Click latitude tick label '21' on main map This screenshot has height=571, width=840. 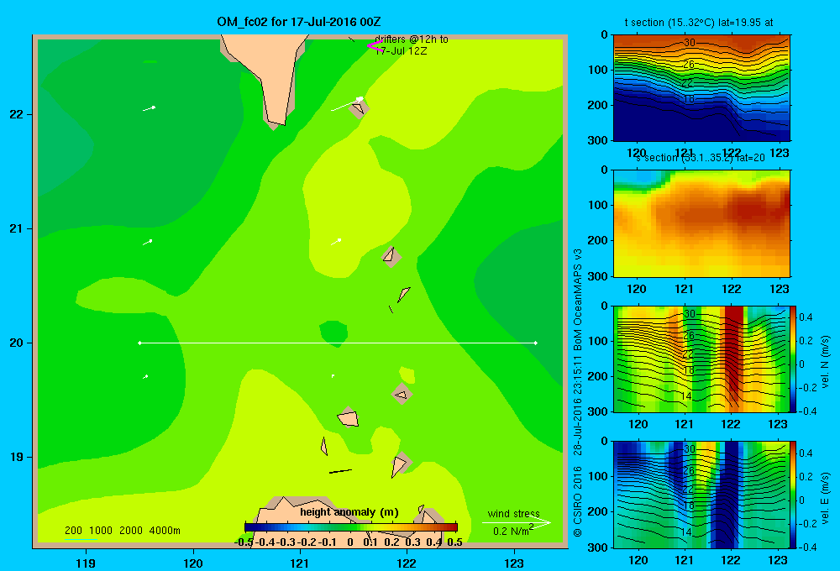click(x=17, y=228)
